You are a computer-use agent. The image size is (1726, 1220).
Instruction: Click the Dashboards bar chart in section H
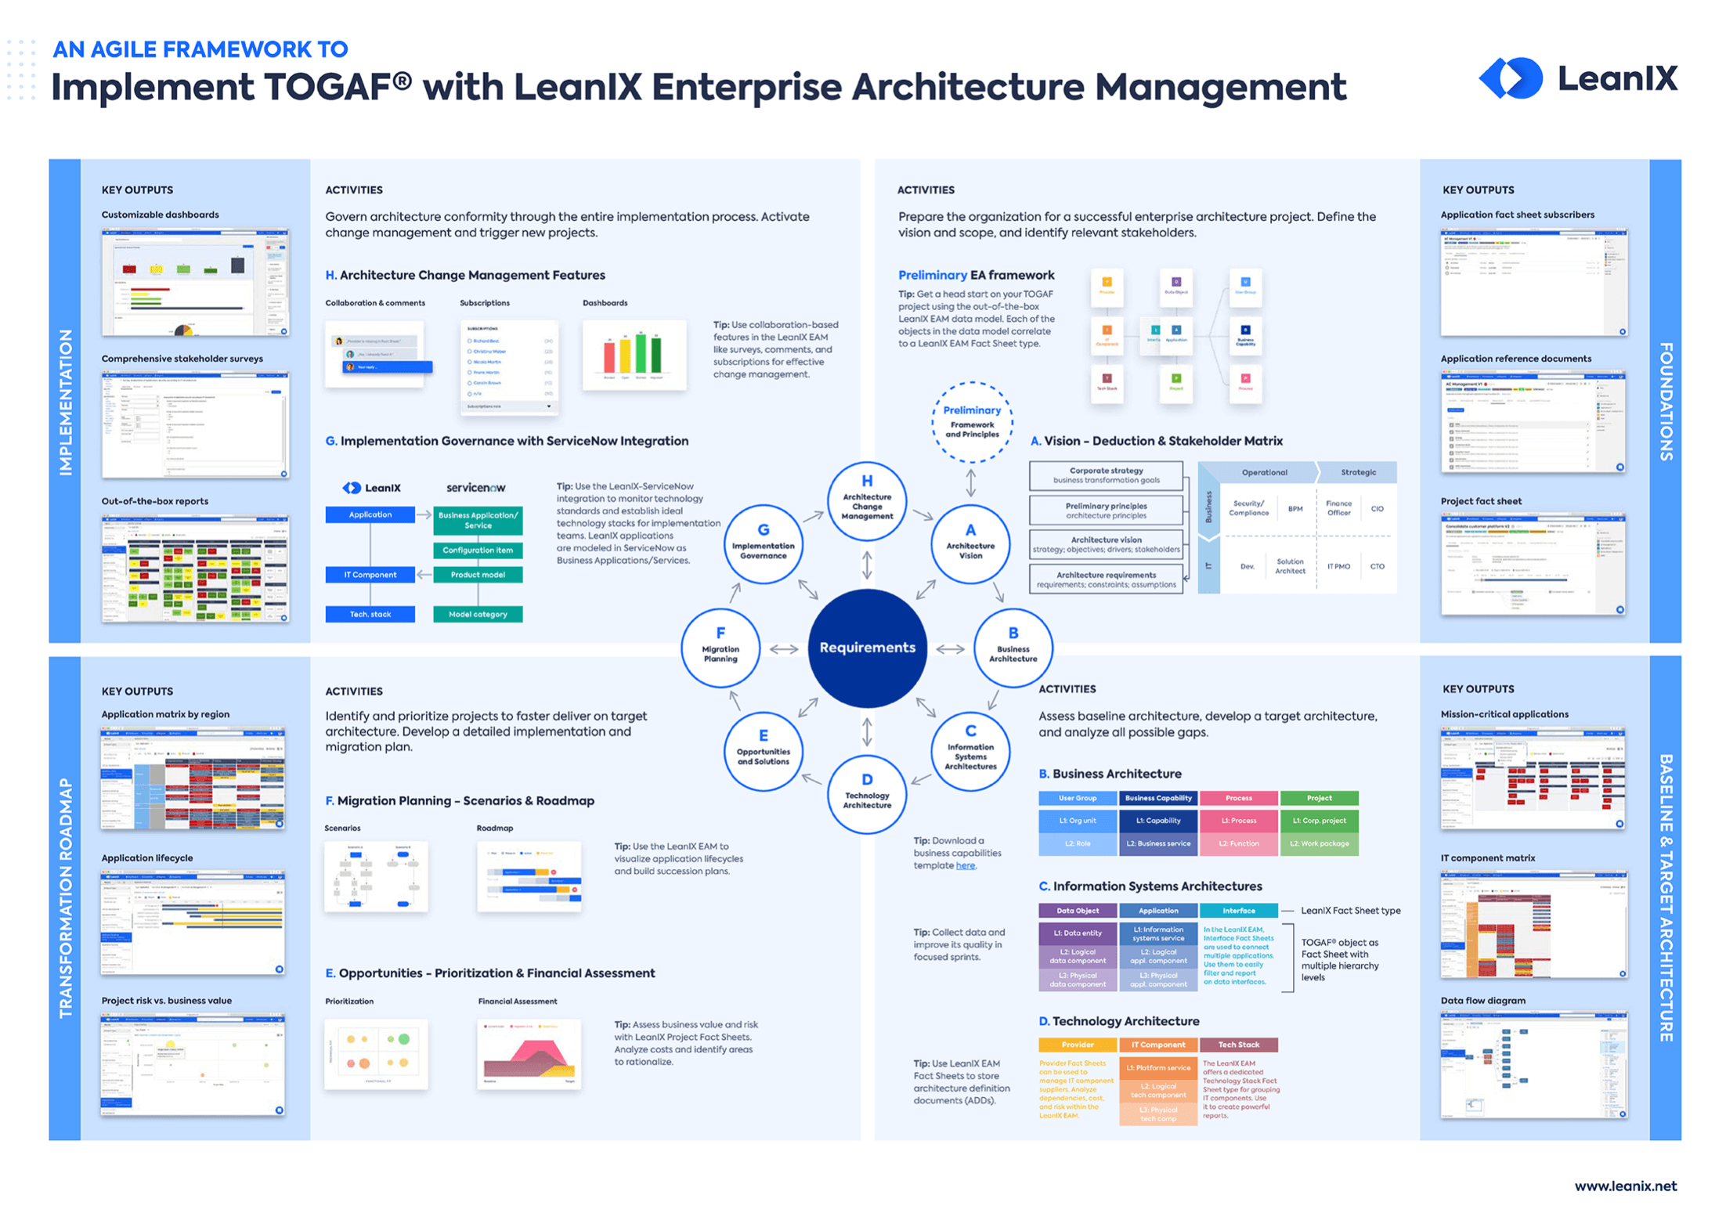(634, 355)
